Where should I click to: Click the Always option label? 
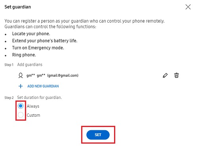click(x=33, y=106)
